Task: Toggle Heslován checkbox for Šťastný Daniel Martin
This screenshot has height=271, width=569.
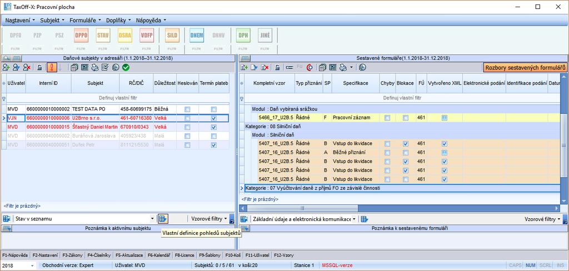Action: pyautogui.click(x=187, y=127)
